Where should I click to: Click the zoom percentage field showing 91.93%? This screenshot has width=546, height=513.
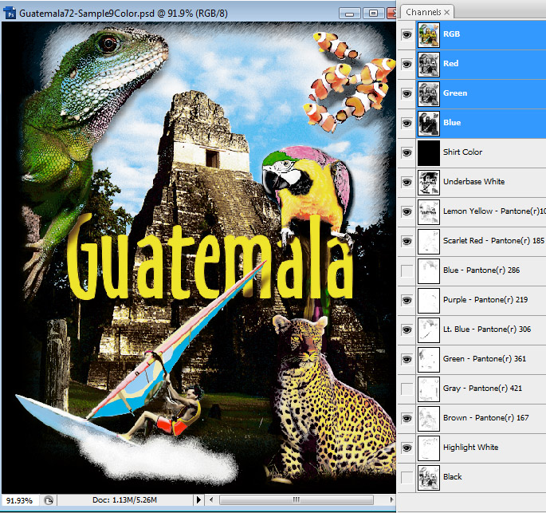[x=19, y=500]
